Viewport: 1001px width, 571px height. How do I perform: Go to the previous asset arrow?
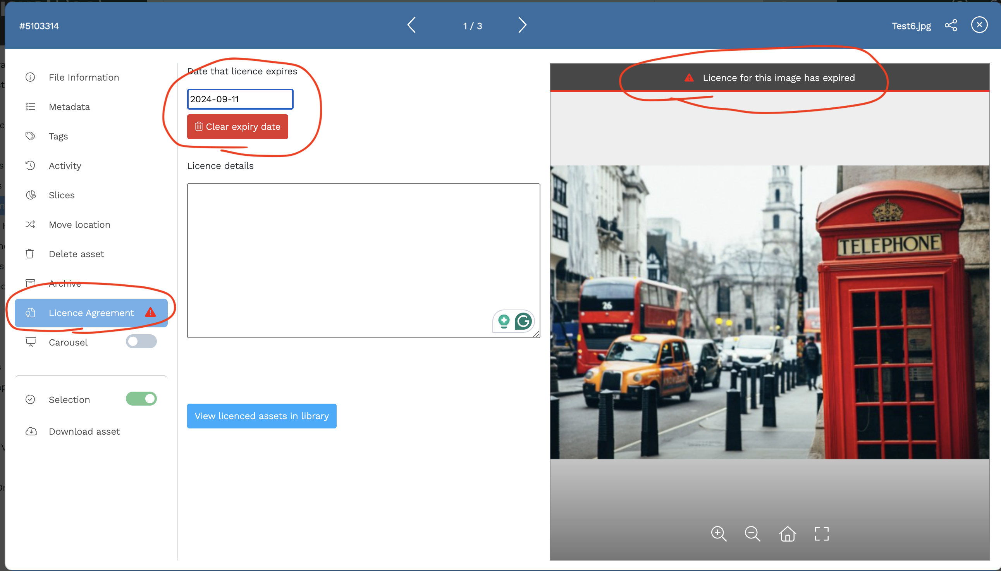pyautogui.click(x=411, y=26)
